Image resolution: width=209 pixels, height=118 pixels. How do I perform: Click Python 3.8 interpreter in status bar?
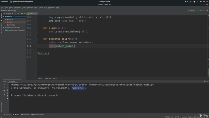pyautogui.click(x=195, y=117)
